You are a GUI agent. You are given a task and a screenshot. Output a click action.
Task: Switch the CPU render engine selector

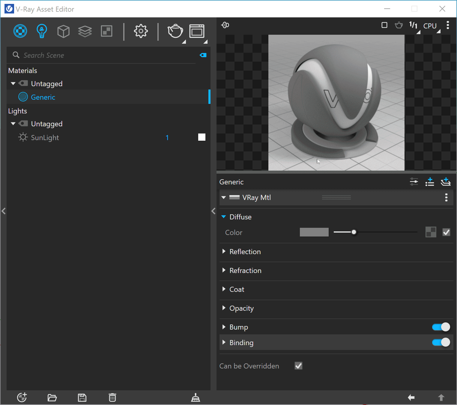430,26
